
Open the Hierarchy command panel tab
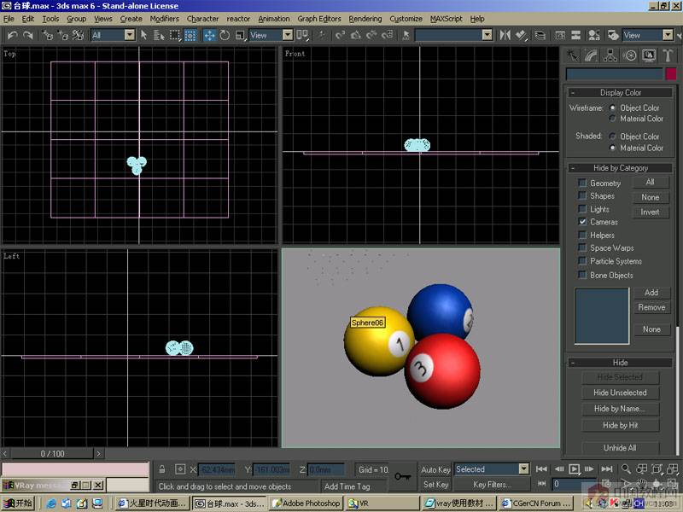[x=610, y=55]
